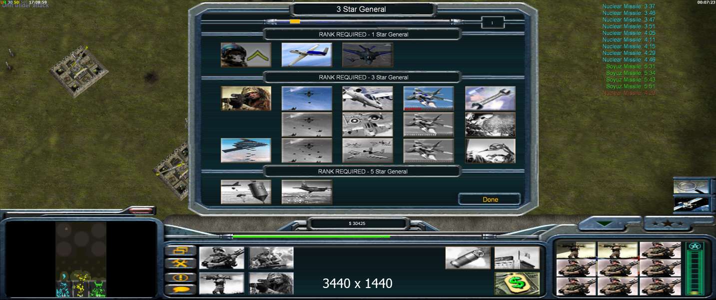This screenshot has height=300, width=716.
Task: Click 'RANK REQUIRED - 1 Star General' header
Action: click(x=363, y=34)
